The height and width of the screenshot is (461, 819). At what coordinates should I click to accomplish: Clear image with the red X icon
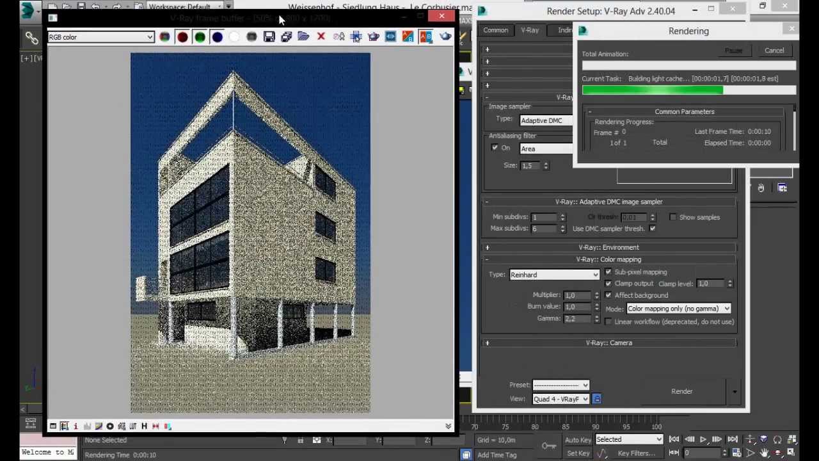click(x=321, y=37)
